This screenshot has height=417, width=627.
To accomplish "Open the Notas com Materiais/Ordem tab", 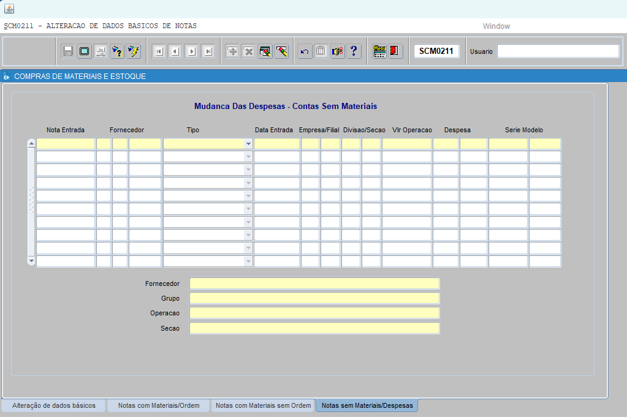I will [x=158, y=405].
